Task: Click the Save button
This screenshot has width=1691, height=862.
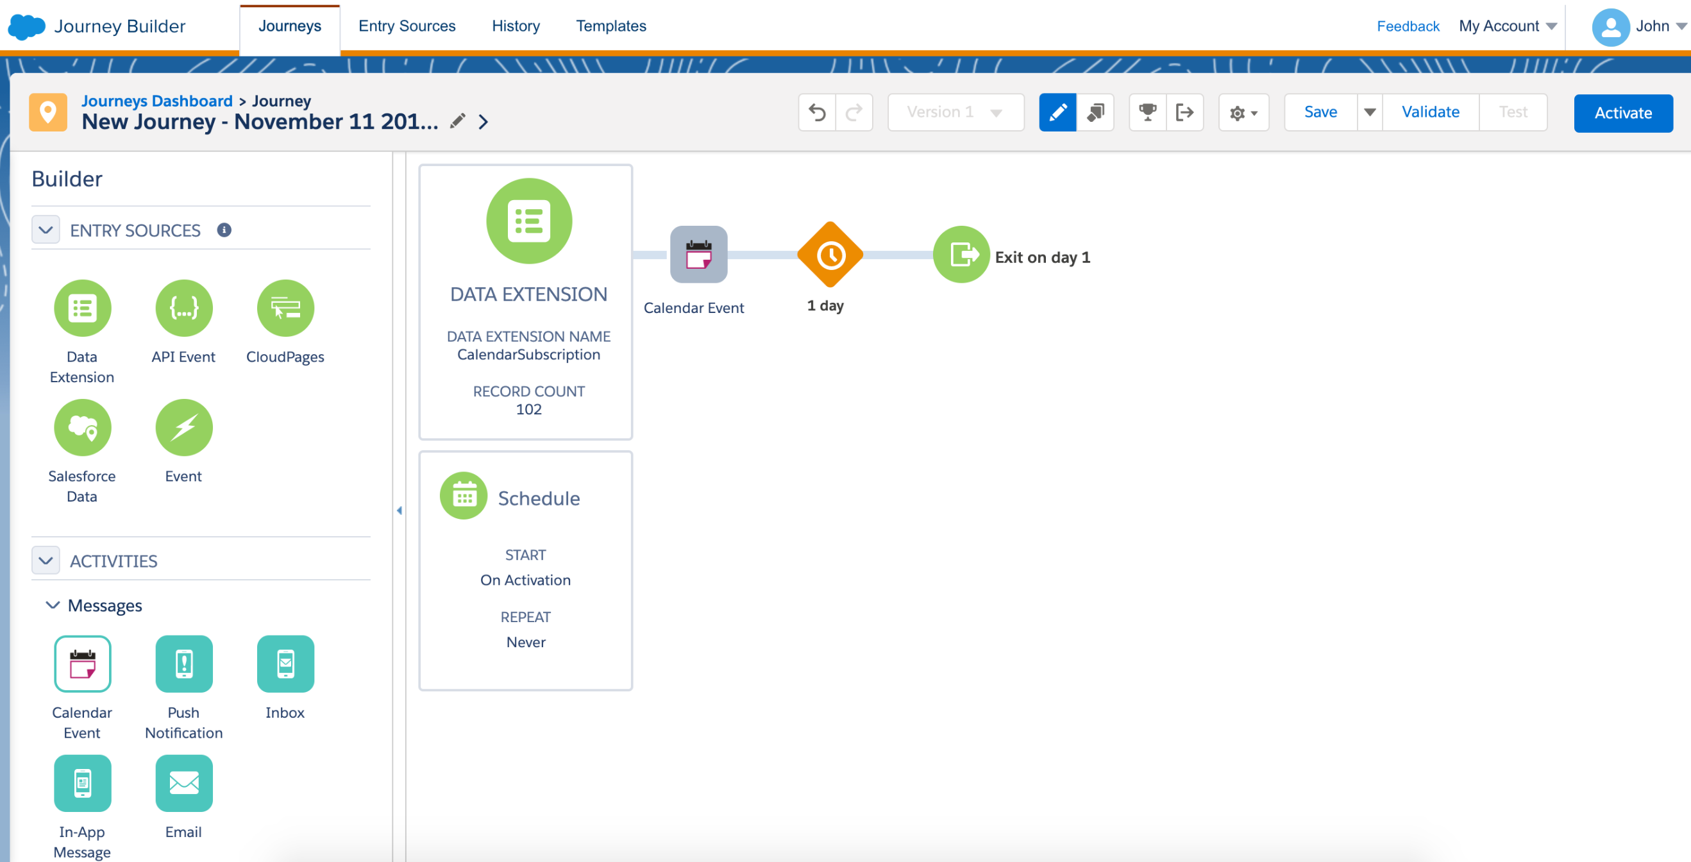Action: [1320, 113]
